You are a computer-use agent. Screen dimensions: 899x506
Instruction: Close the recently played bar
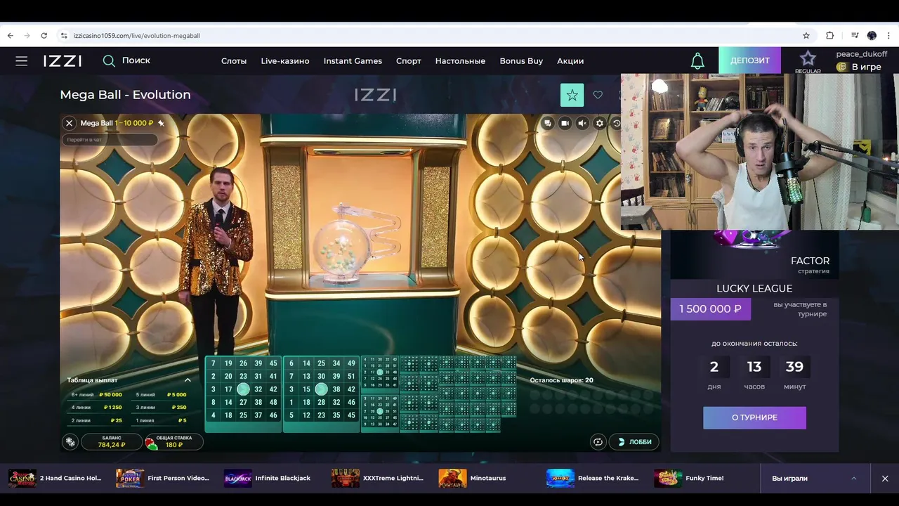click(885, 479)
